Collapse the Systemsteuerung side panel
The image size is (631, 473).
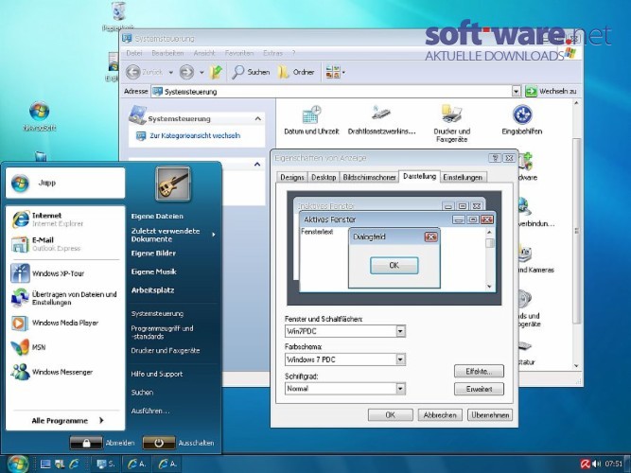[258, 119]
